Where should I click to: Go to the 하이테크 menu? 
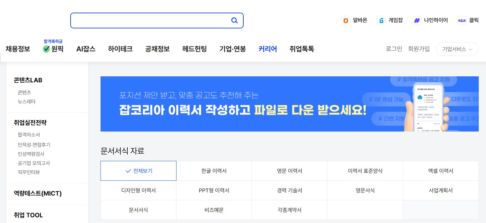[120, 49]
